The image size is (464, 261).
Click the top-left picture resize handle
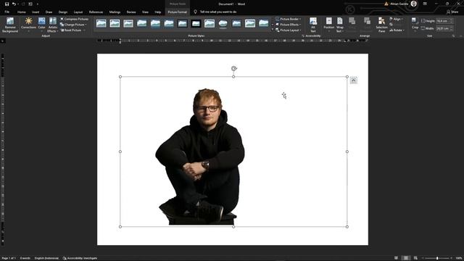(120, 77)
